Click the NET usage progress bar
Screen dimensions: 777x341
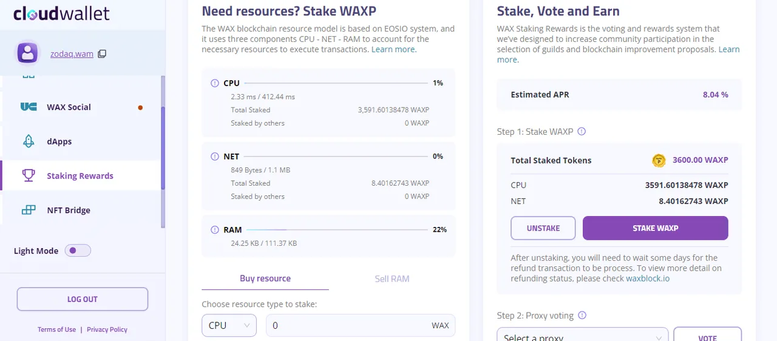tap(336, 157)
